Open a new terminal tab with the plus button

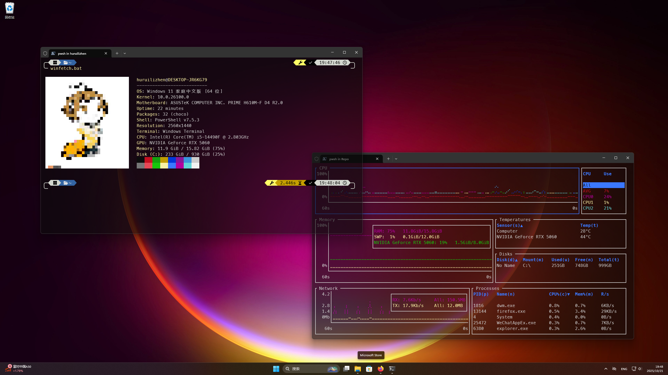pyautogui.click(x=117, y=53)
